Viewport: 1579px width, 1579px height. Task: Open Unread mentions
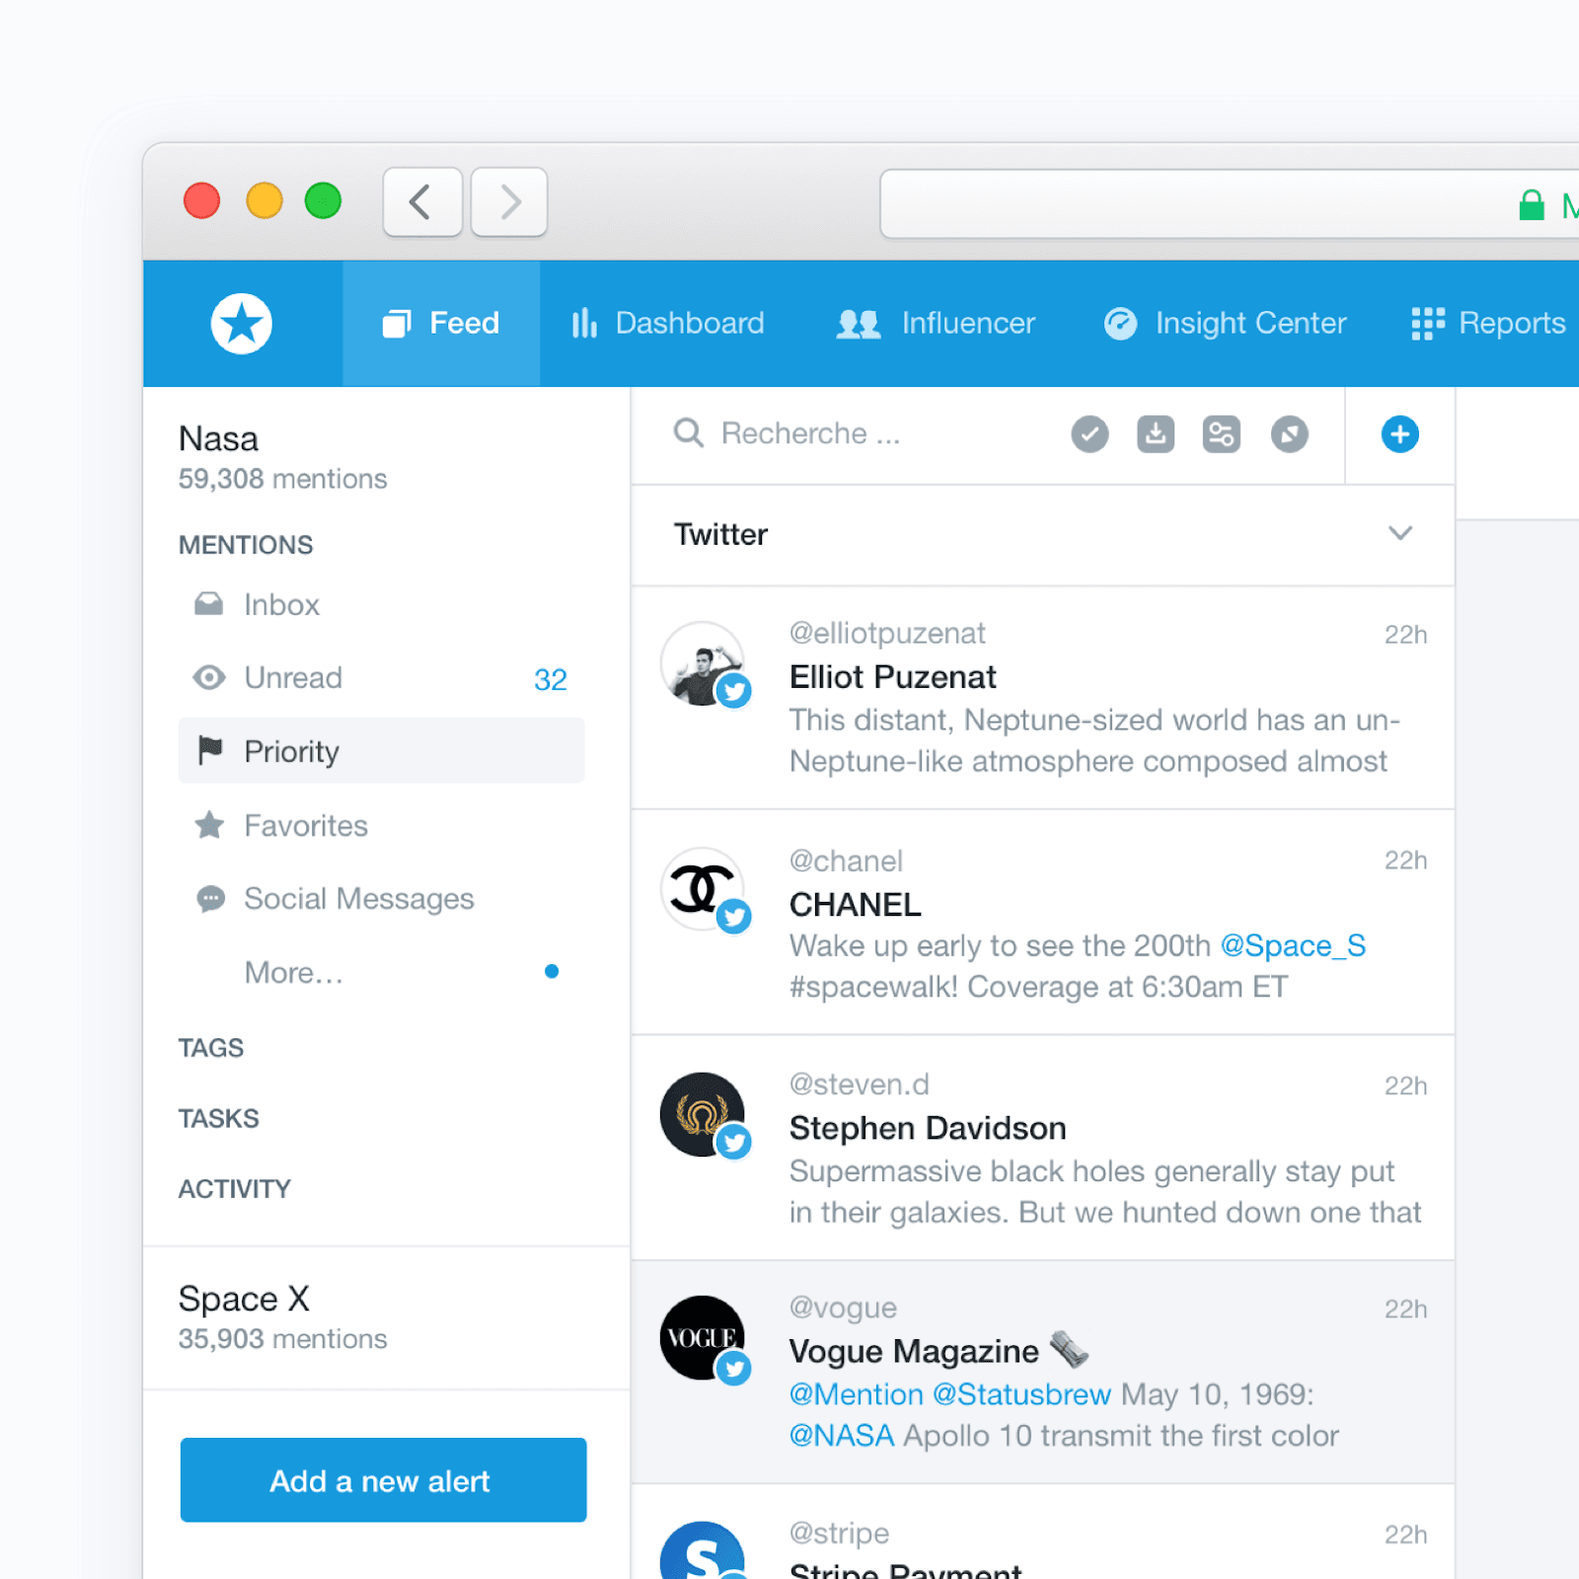[381, 678]
